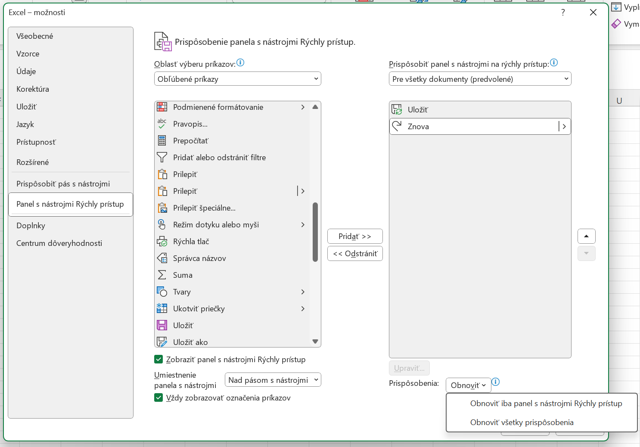Click the << Odstrániť button

click(x=355, y=254)
